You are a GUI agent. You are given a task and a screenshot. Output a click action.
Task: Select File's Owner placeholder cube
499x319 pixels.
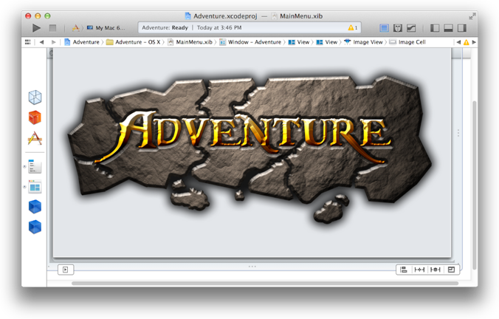click(x=35, y=97)
